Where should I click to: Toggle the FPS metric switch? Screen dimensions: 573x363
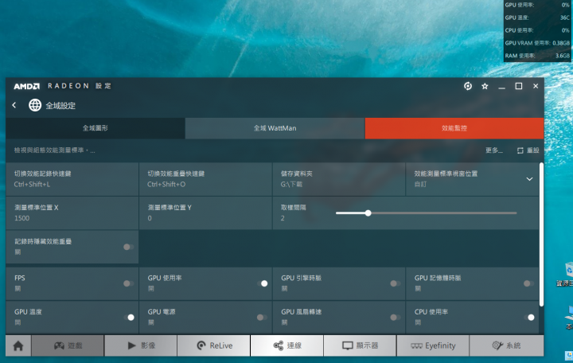(128, 283)
